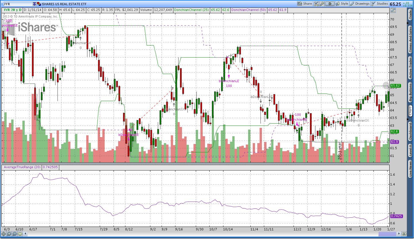
Task: Click the gray circle marker beside 65.62
Action: (x=386, y=85)
